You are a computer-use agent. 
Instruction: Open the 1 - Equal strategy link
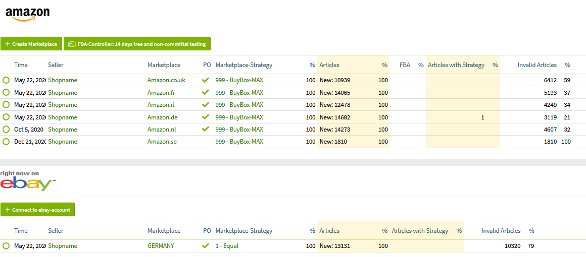point(227,246)
